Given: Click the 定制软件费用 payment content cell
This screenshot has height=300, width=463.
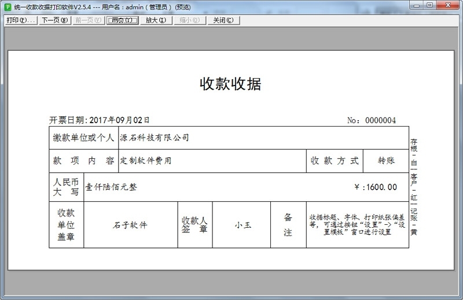Looking at the screenshot, I should click(146, 161).
